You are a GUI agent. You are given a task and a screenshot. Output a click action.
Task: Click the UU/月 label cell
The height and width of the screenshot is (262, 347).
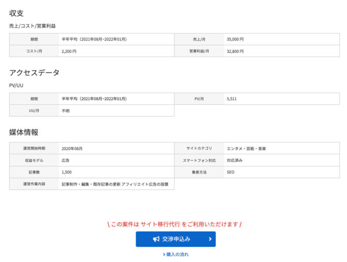coord(34,110)
